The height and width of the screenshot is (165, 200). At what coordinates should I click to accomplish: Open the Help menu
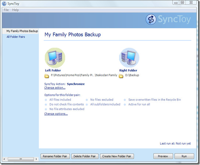15,10
